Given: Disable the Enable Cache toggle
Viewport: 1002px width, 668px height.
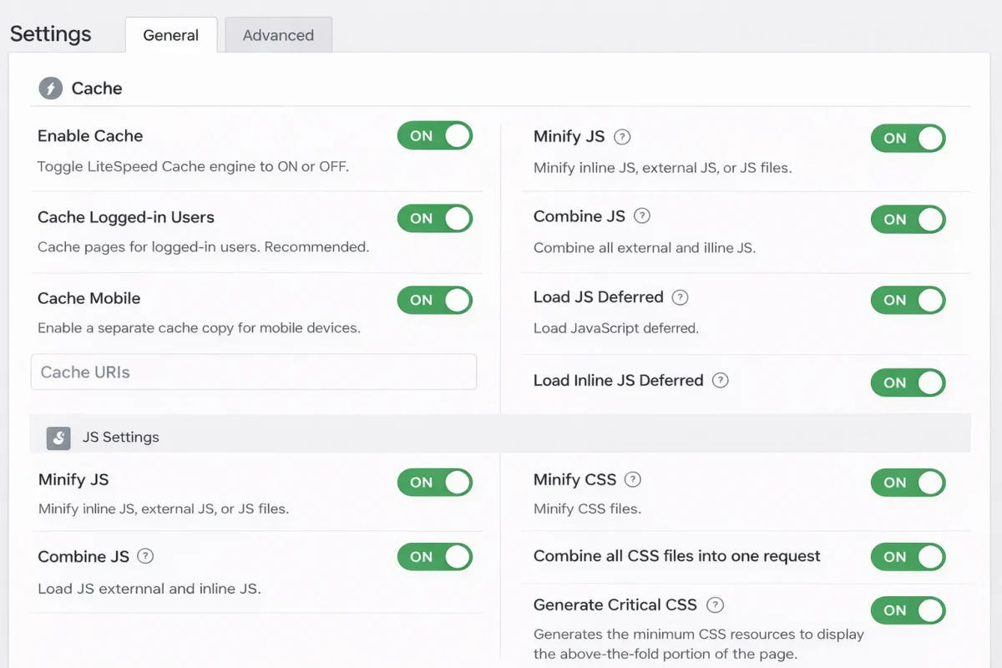Looking at the screenshot, I should coord(434,136).
